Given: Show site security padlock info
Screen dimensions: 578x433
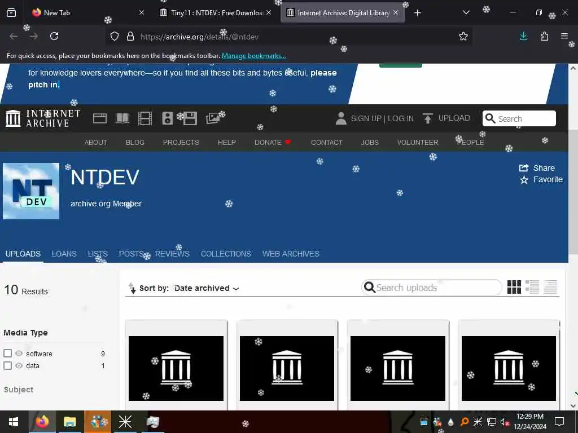Looking at the screenshot, I should 130,36.
